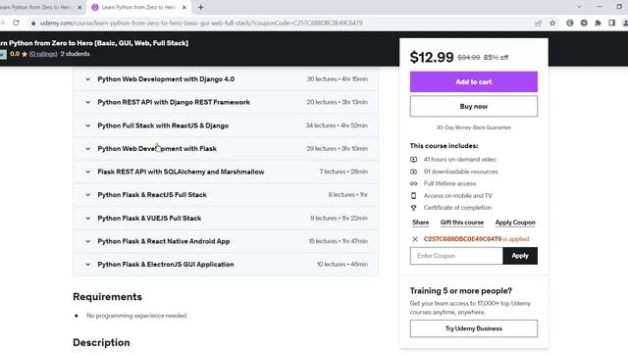Click the Add to cart button

[473, 81]
